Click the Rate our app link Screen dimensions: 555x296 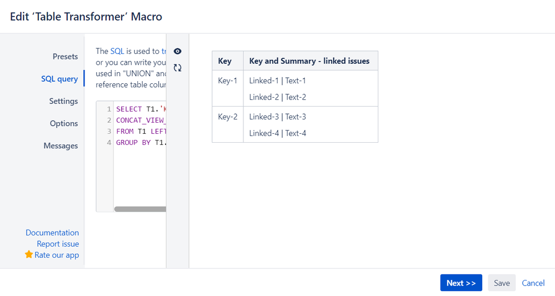57,255
